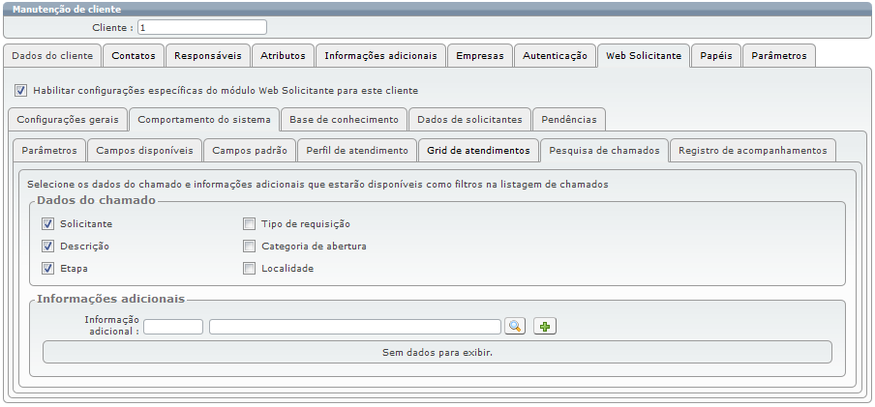Switch to the Campos disponíveis tab
Viewport: 875px width, 407px height.
coord(144,151)
